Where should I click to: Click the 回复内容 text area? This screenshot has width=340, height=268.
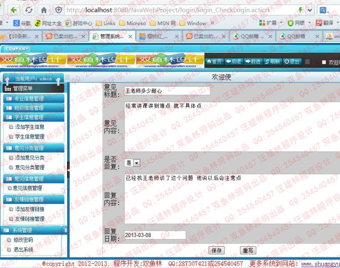click(x=232, y=199)
